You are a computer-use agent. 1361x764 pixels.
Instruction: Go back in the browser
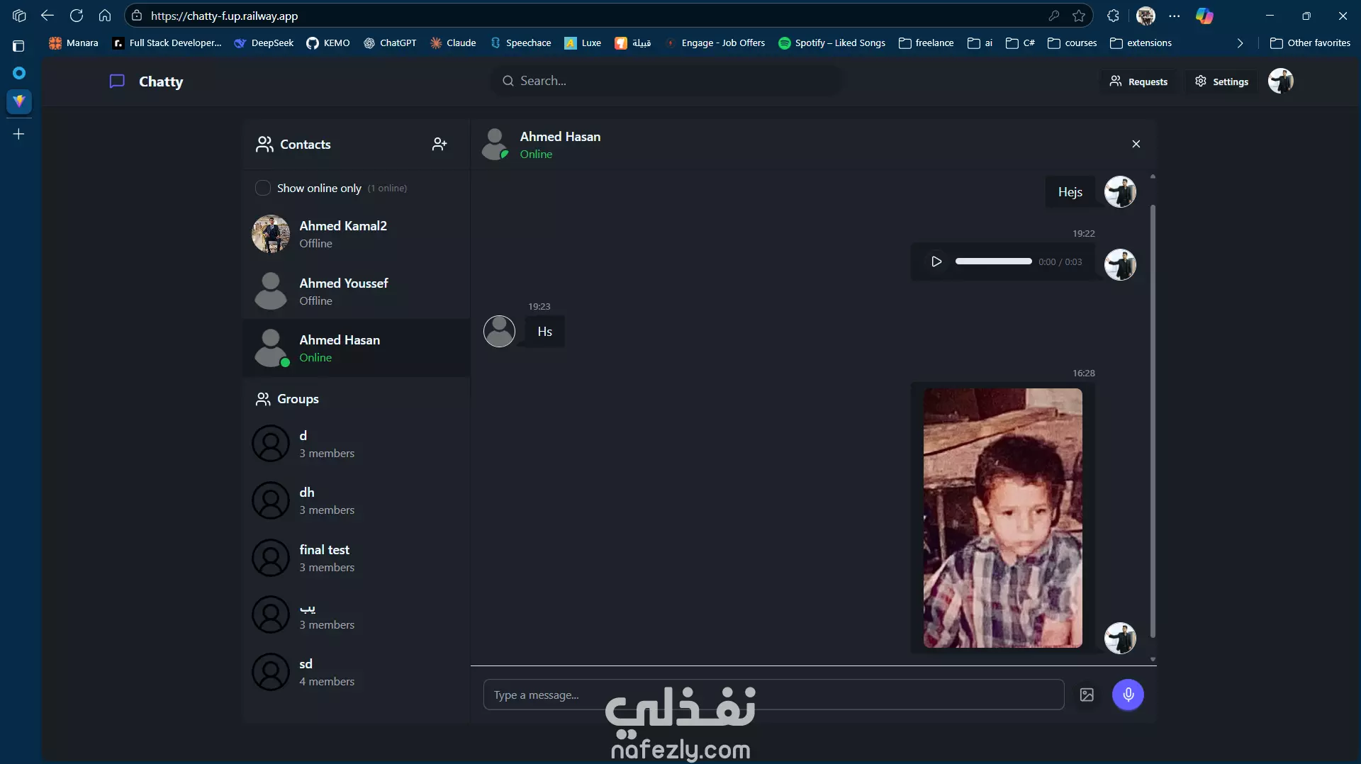tap(47, 16)
